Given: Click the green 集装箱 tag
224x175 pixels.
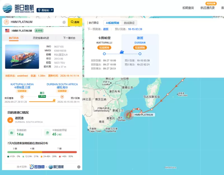Looking at the screenshot, I should coord(39,31).
